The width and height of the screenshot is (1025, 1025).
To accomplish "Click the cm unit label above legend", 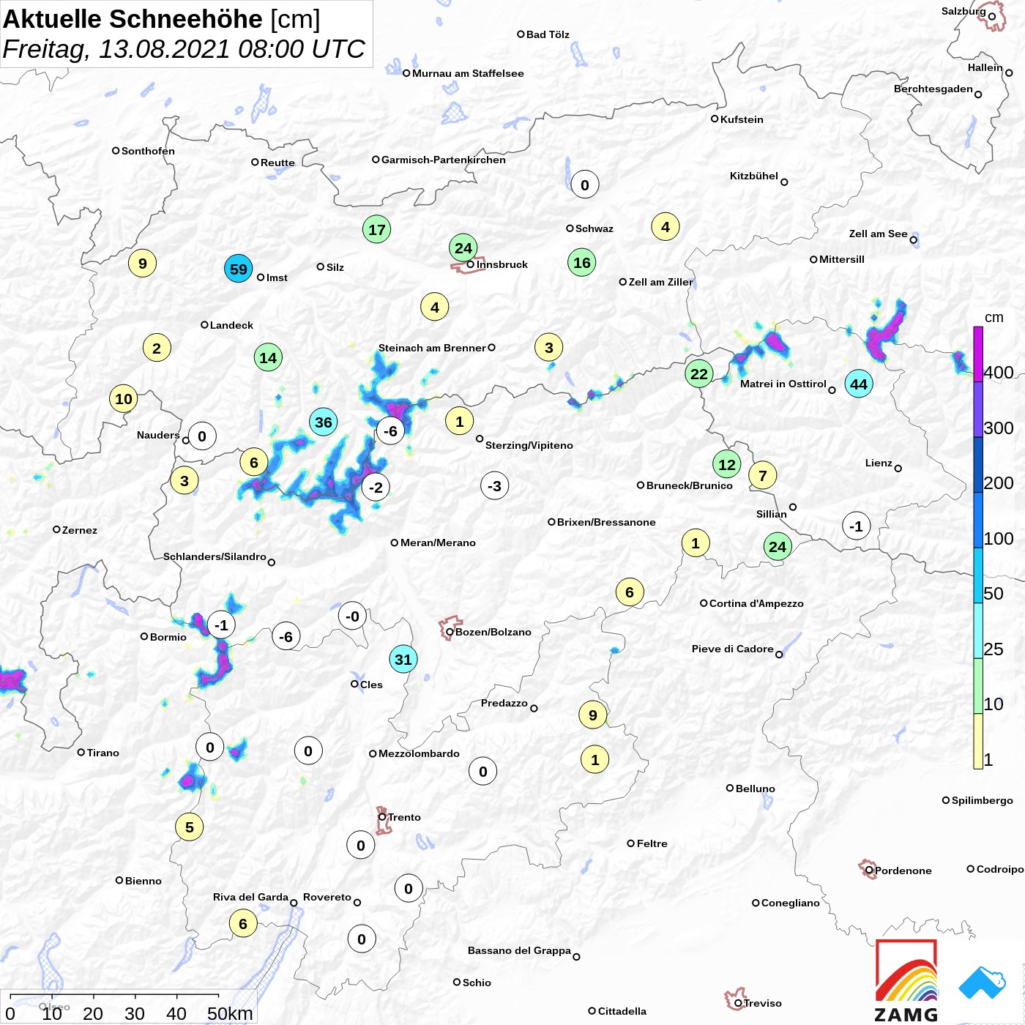I will pos(994,317).
